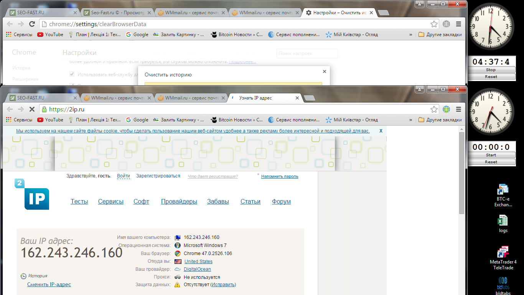Click Зарегистрироваться link
The width and height of the screenshot is (524, 295).
158,176
